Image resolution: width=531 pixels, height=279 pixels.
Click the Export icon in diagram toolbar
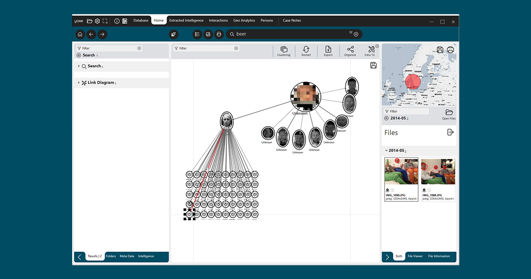click(x=328, y=50)
